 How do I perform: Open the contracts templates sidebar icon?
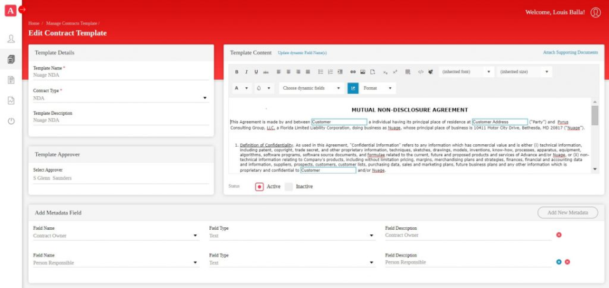11,59
